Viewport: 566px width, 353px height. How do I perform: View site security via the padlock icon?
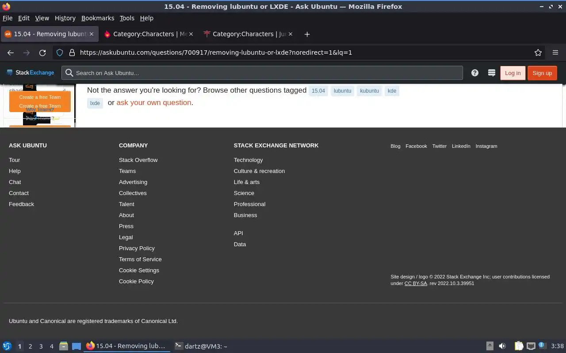click(x=72, y=53)
